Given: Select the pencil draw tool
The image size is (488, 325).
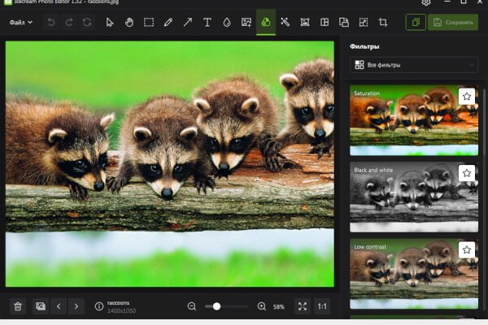Looking at the screenshot, I should point(168,23).
